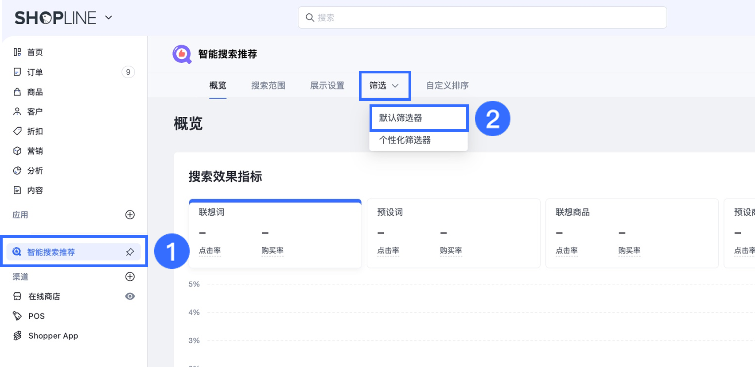This screenshot has height=367, width=755.
Task: Open Shopper App channel link
Action: [53, 336]
